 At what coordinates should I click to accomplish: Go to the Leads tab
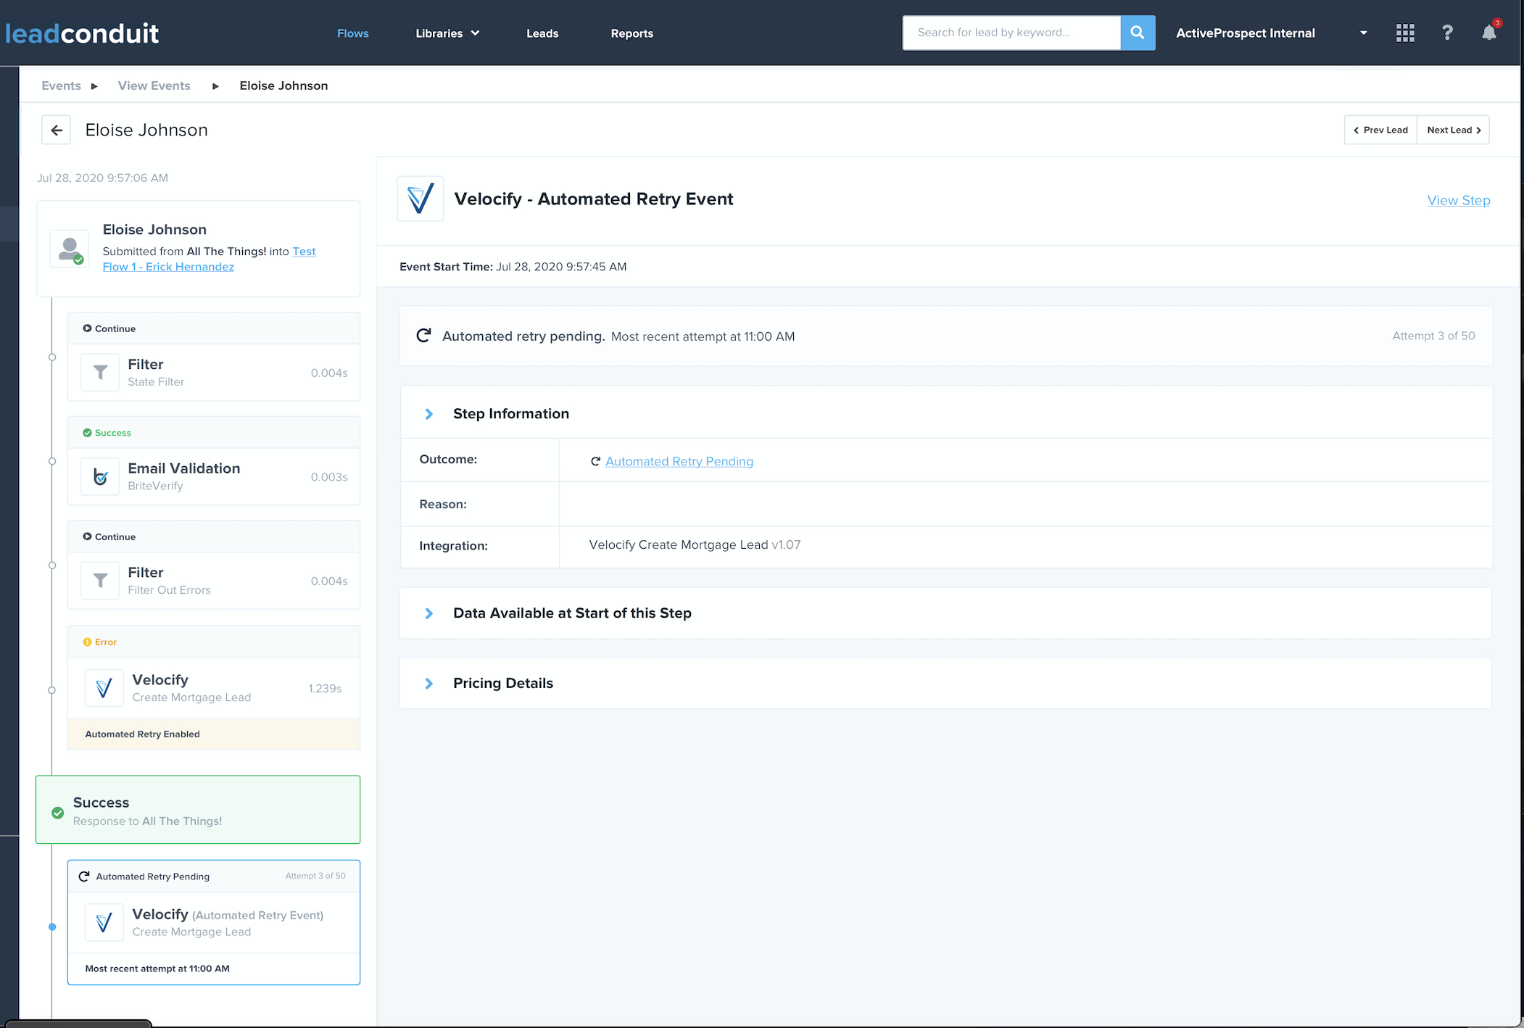(x=542, y=33)
